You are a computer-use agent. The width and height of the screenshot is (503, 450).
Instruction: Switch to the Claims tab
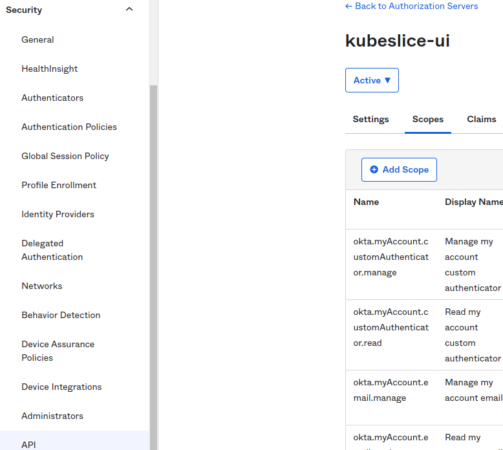coord(481,120)
